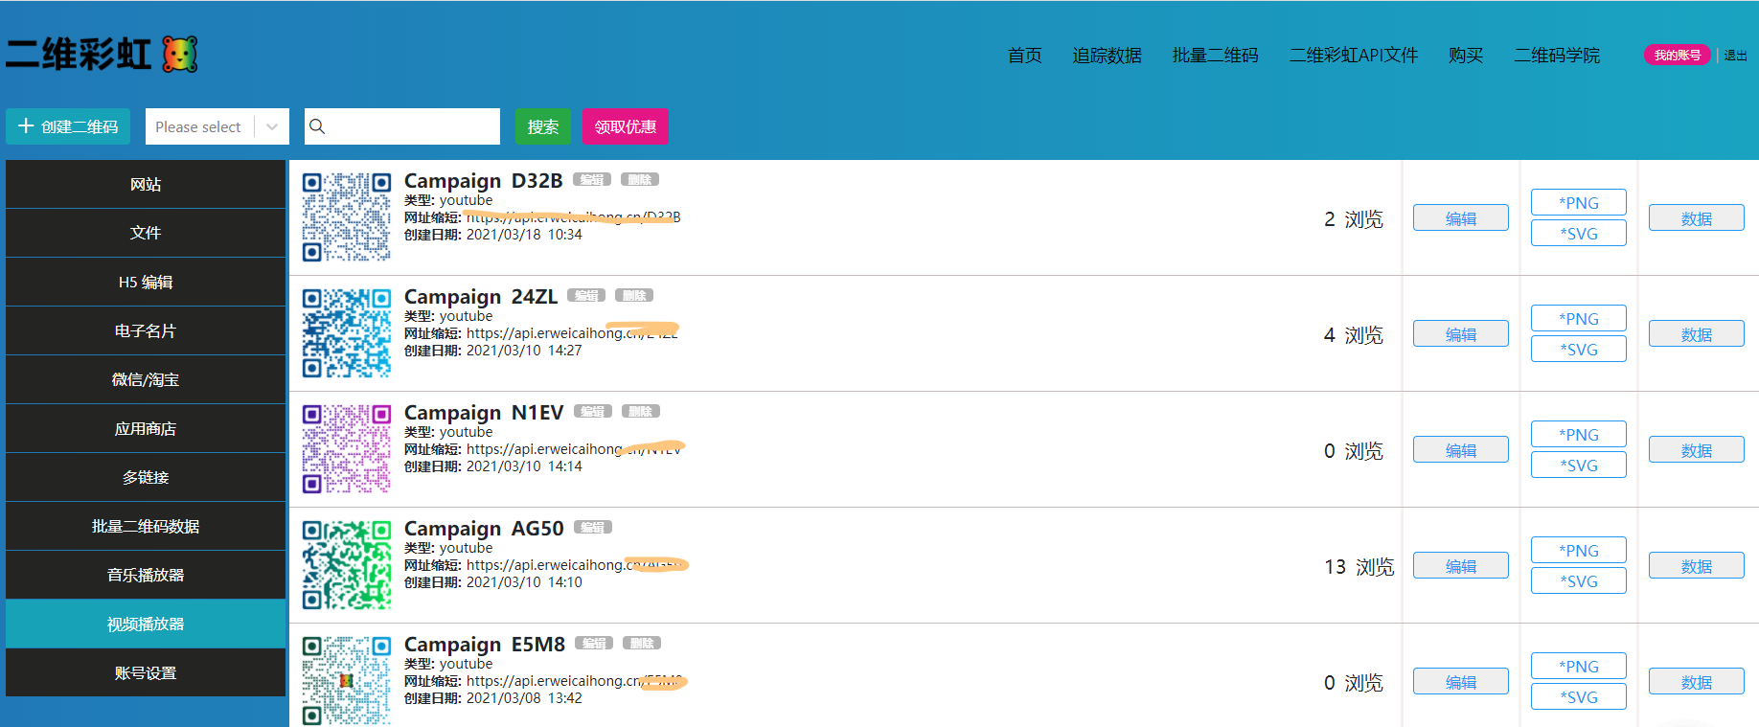
Task: Click the Campaign D32B QR code thumbnail
Action: [347, 217]
